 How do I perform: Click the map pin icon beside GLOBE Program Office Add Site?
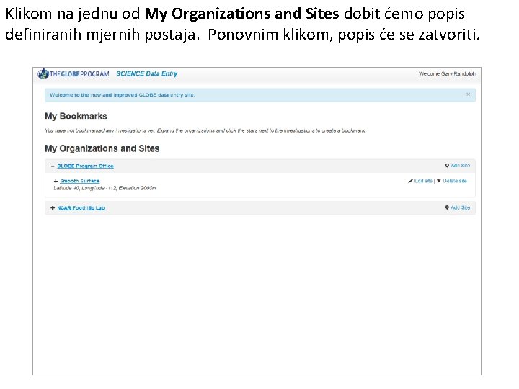447,166
